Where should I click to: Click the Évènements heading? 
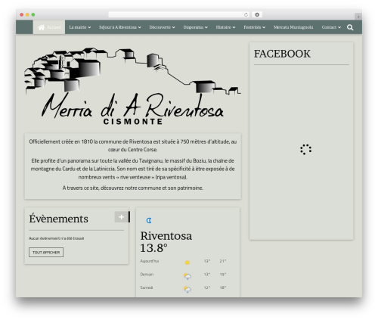pos(58,219)
